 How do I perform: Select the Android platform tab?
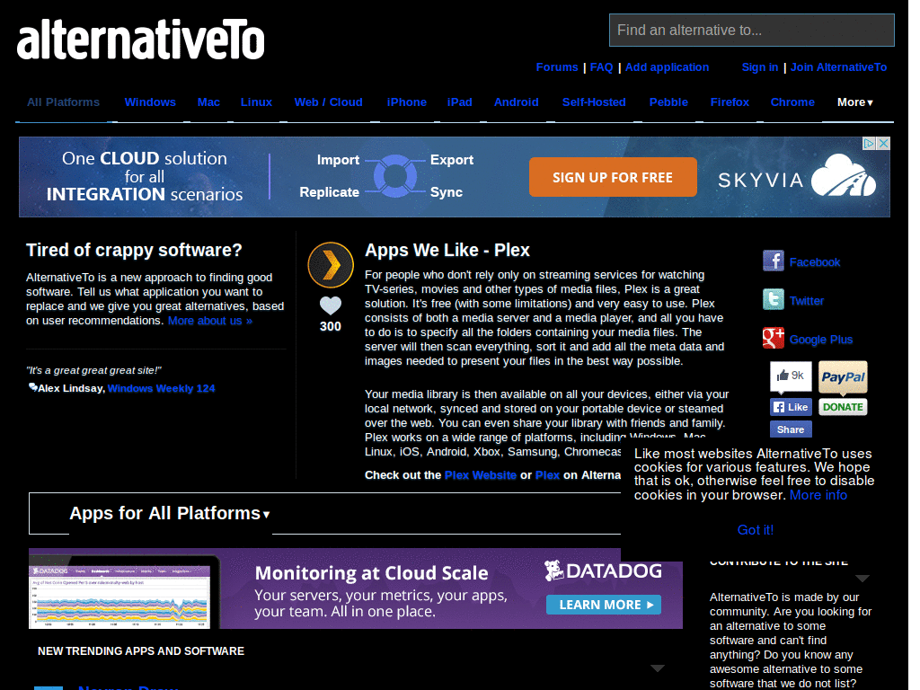coord(517,102)
